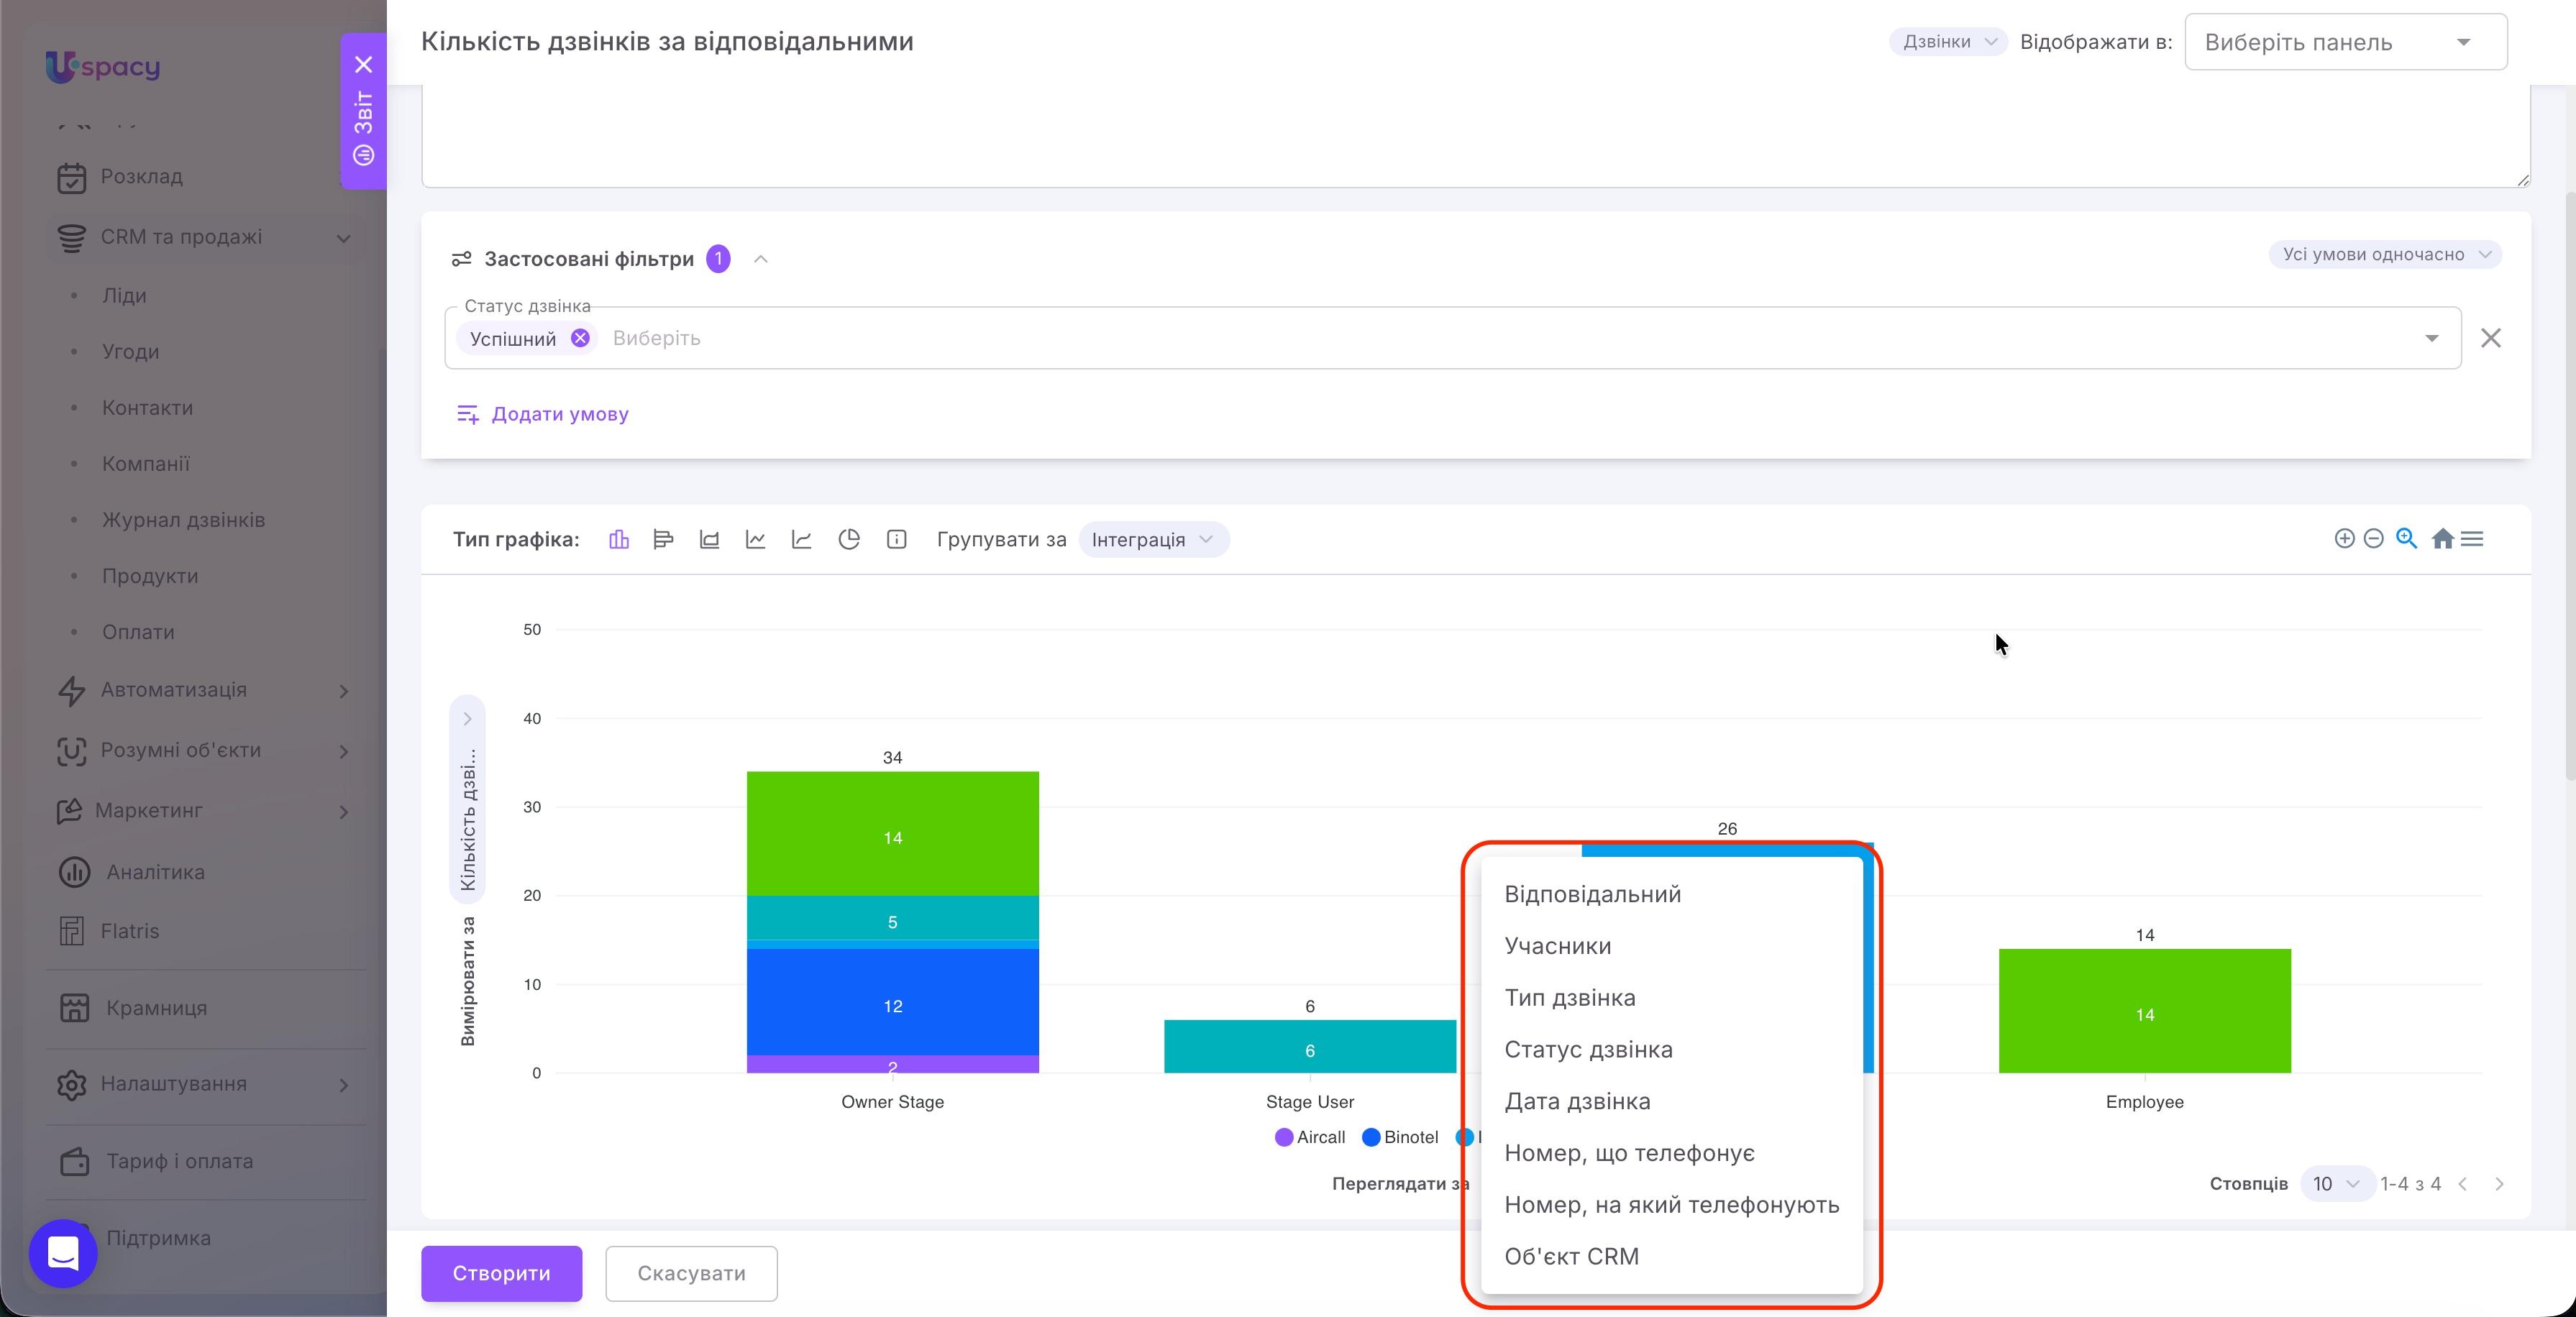This screenshot has height=1317, width=2576.
Task: Click the teal Stage User bar
Action: tap(1309, 1047)
